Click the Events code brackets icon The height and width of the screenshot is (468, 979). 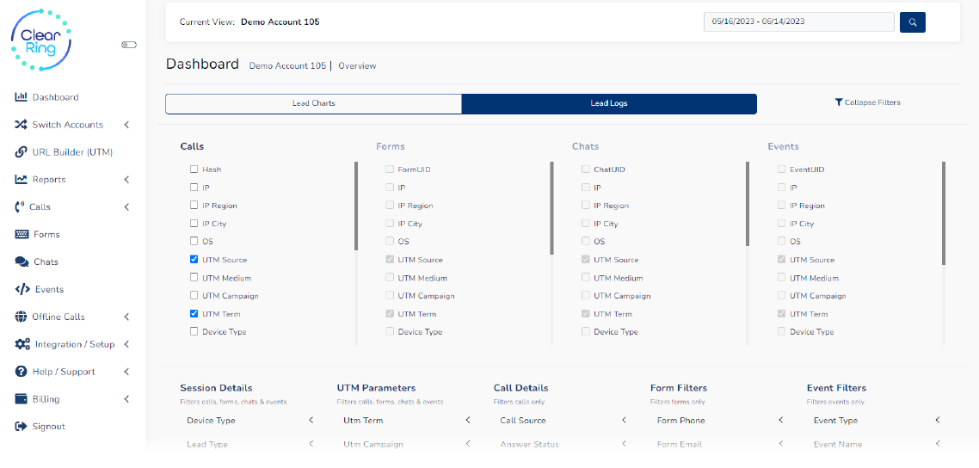22,290
